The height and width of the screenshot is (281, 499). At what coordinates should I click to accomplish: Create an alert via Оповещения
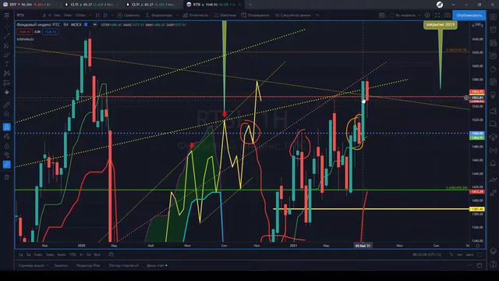tap(255, 15)
